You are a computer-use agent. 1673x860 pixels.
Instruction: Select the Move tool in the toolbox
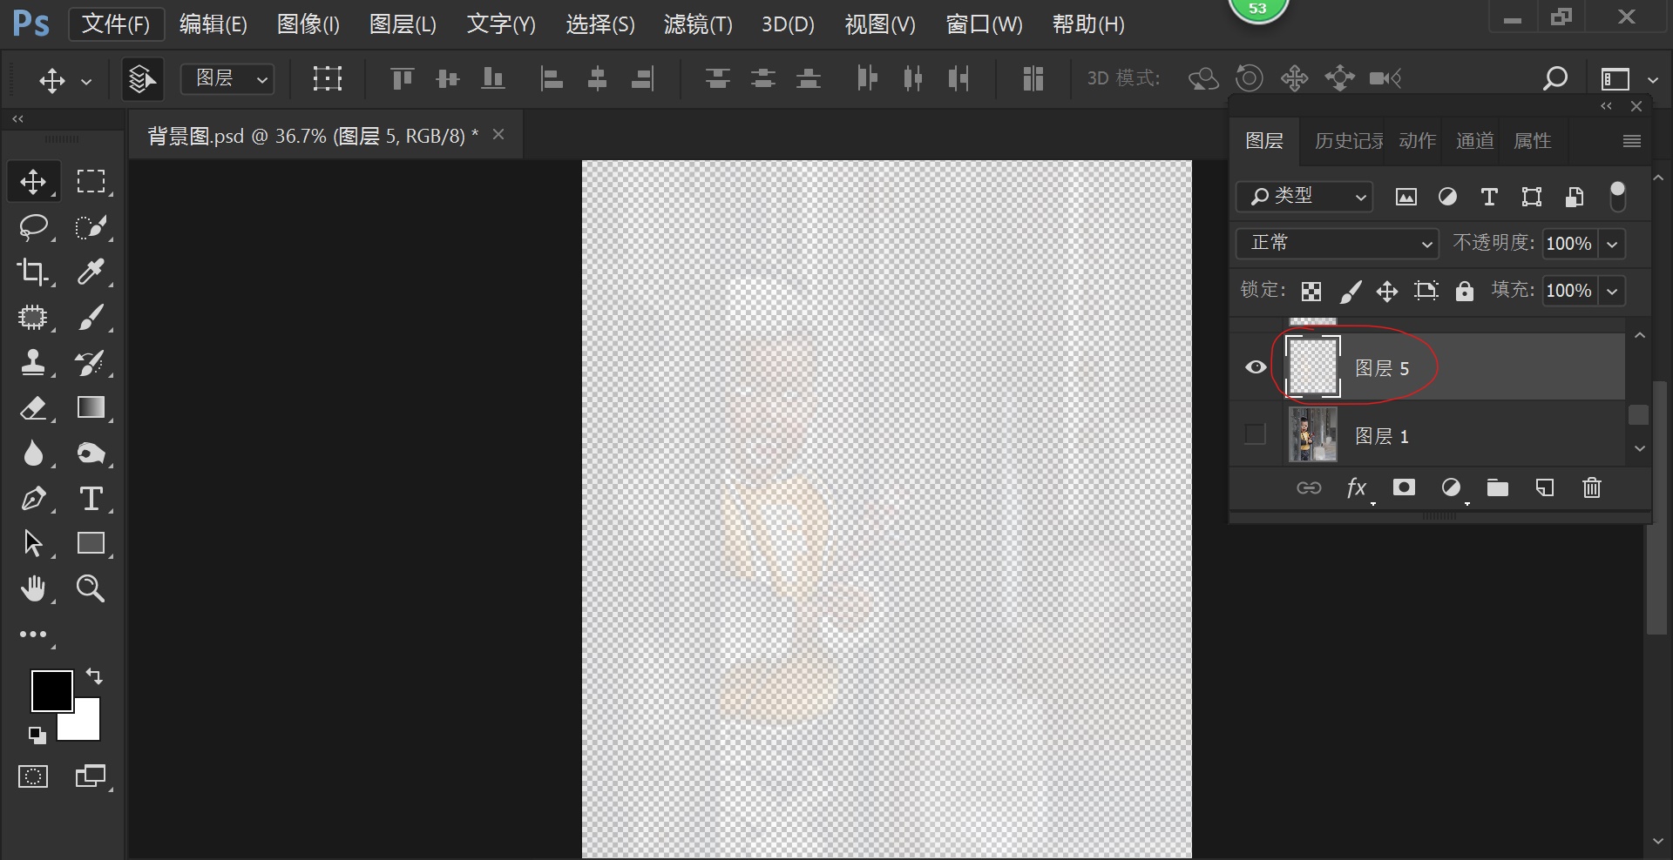point(33,182)
